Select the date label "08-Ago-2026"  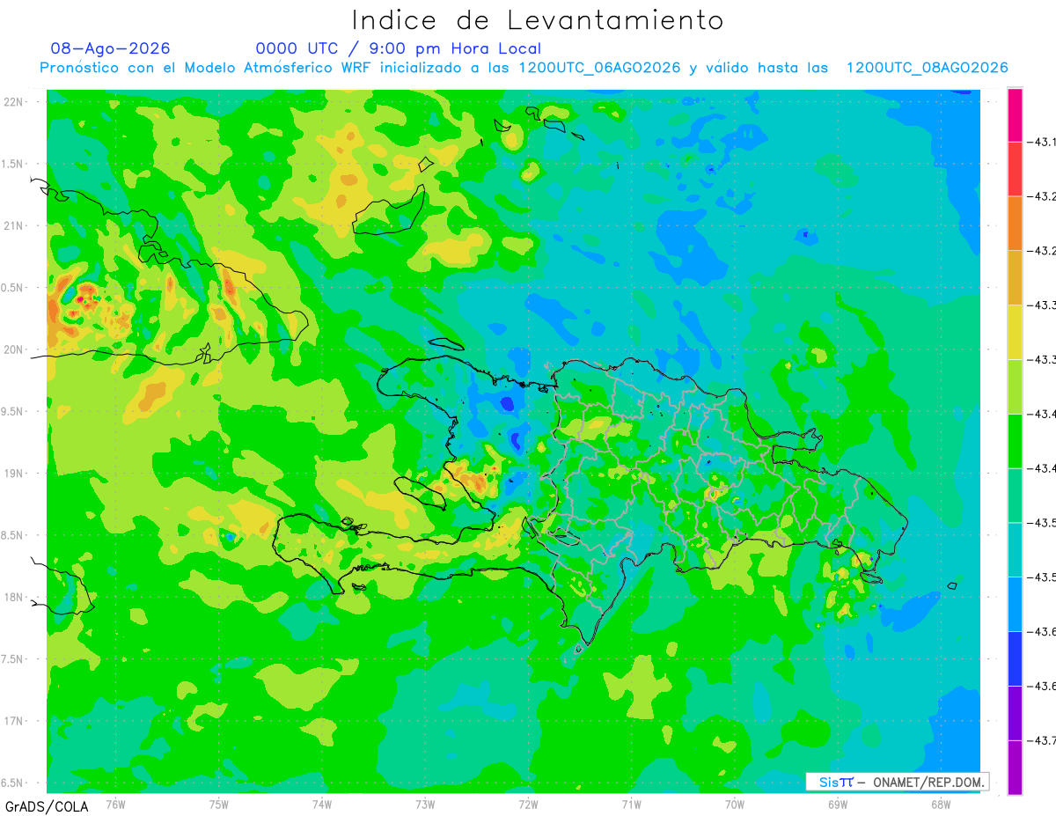[x=111, y=48]
